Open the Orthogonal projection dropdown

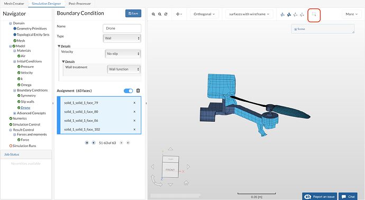coord(204,14)
